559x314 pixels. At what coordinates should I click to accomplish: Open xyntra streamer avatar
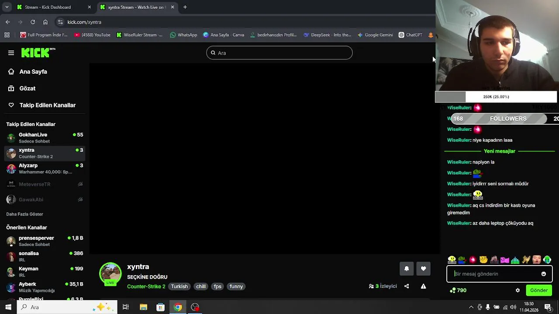point(110,273)
